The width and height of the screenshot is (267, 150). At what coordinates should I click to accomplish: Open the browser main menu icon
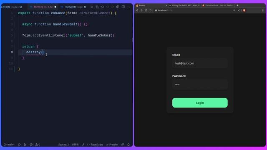(x=263, y=10)
